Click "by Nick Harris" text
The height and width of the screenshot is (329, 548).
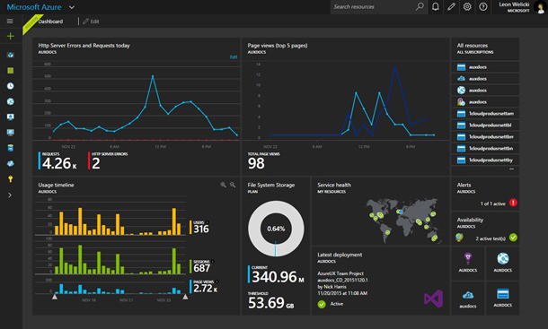click(x=331, y=287)
